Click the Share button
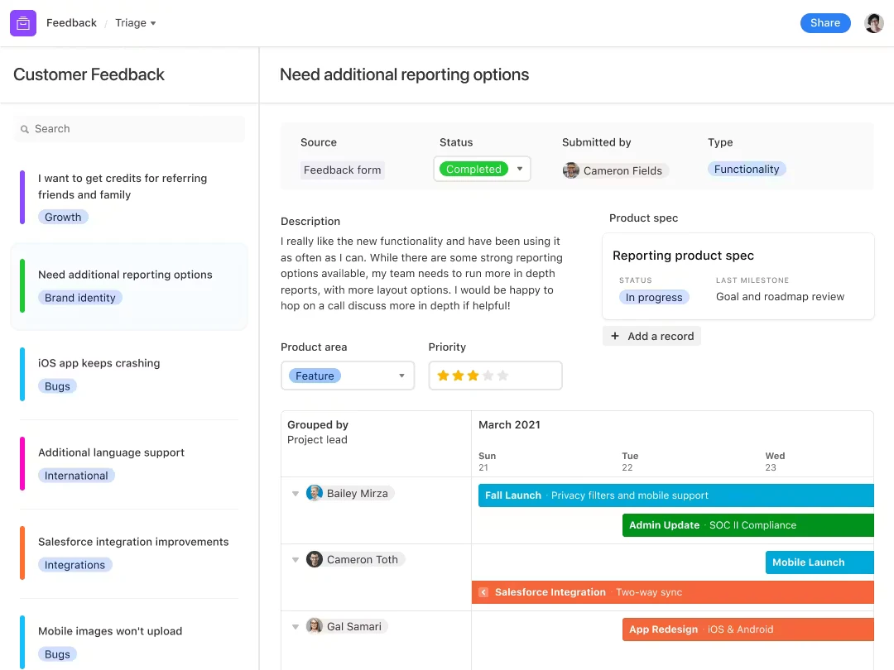The width and height of the screenshot is (894, 670). point(824,22)
